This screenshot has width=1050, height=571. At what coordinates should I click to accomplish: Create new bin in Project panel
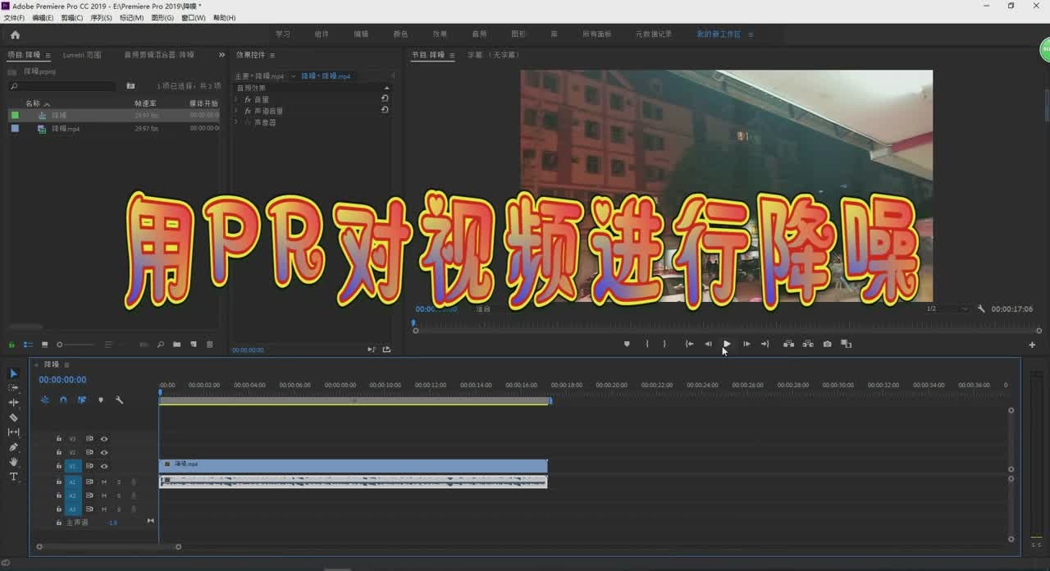coord(176,345)
